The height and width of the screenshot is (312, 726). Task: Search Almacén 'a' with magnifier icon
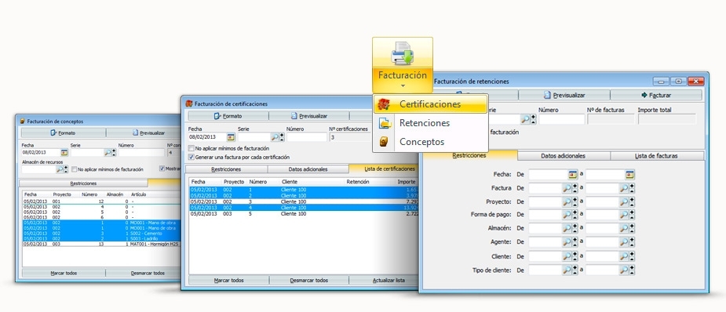click(624, 228)
